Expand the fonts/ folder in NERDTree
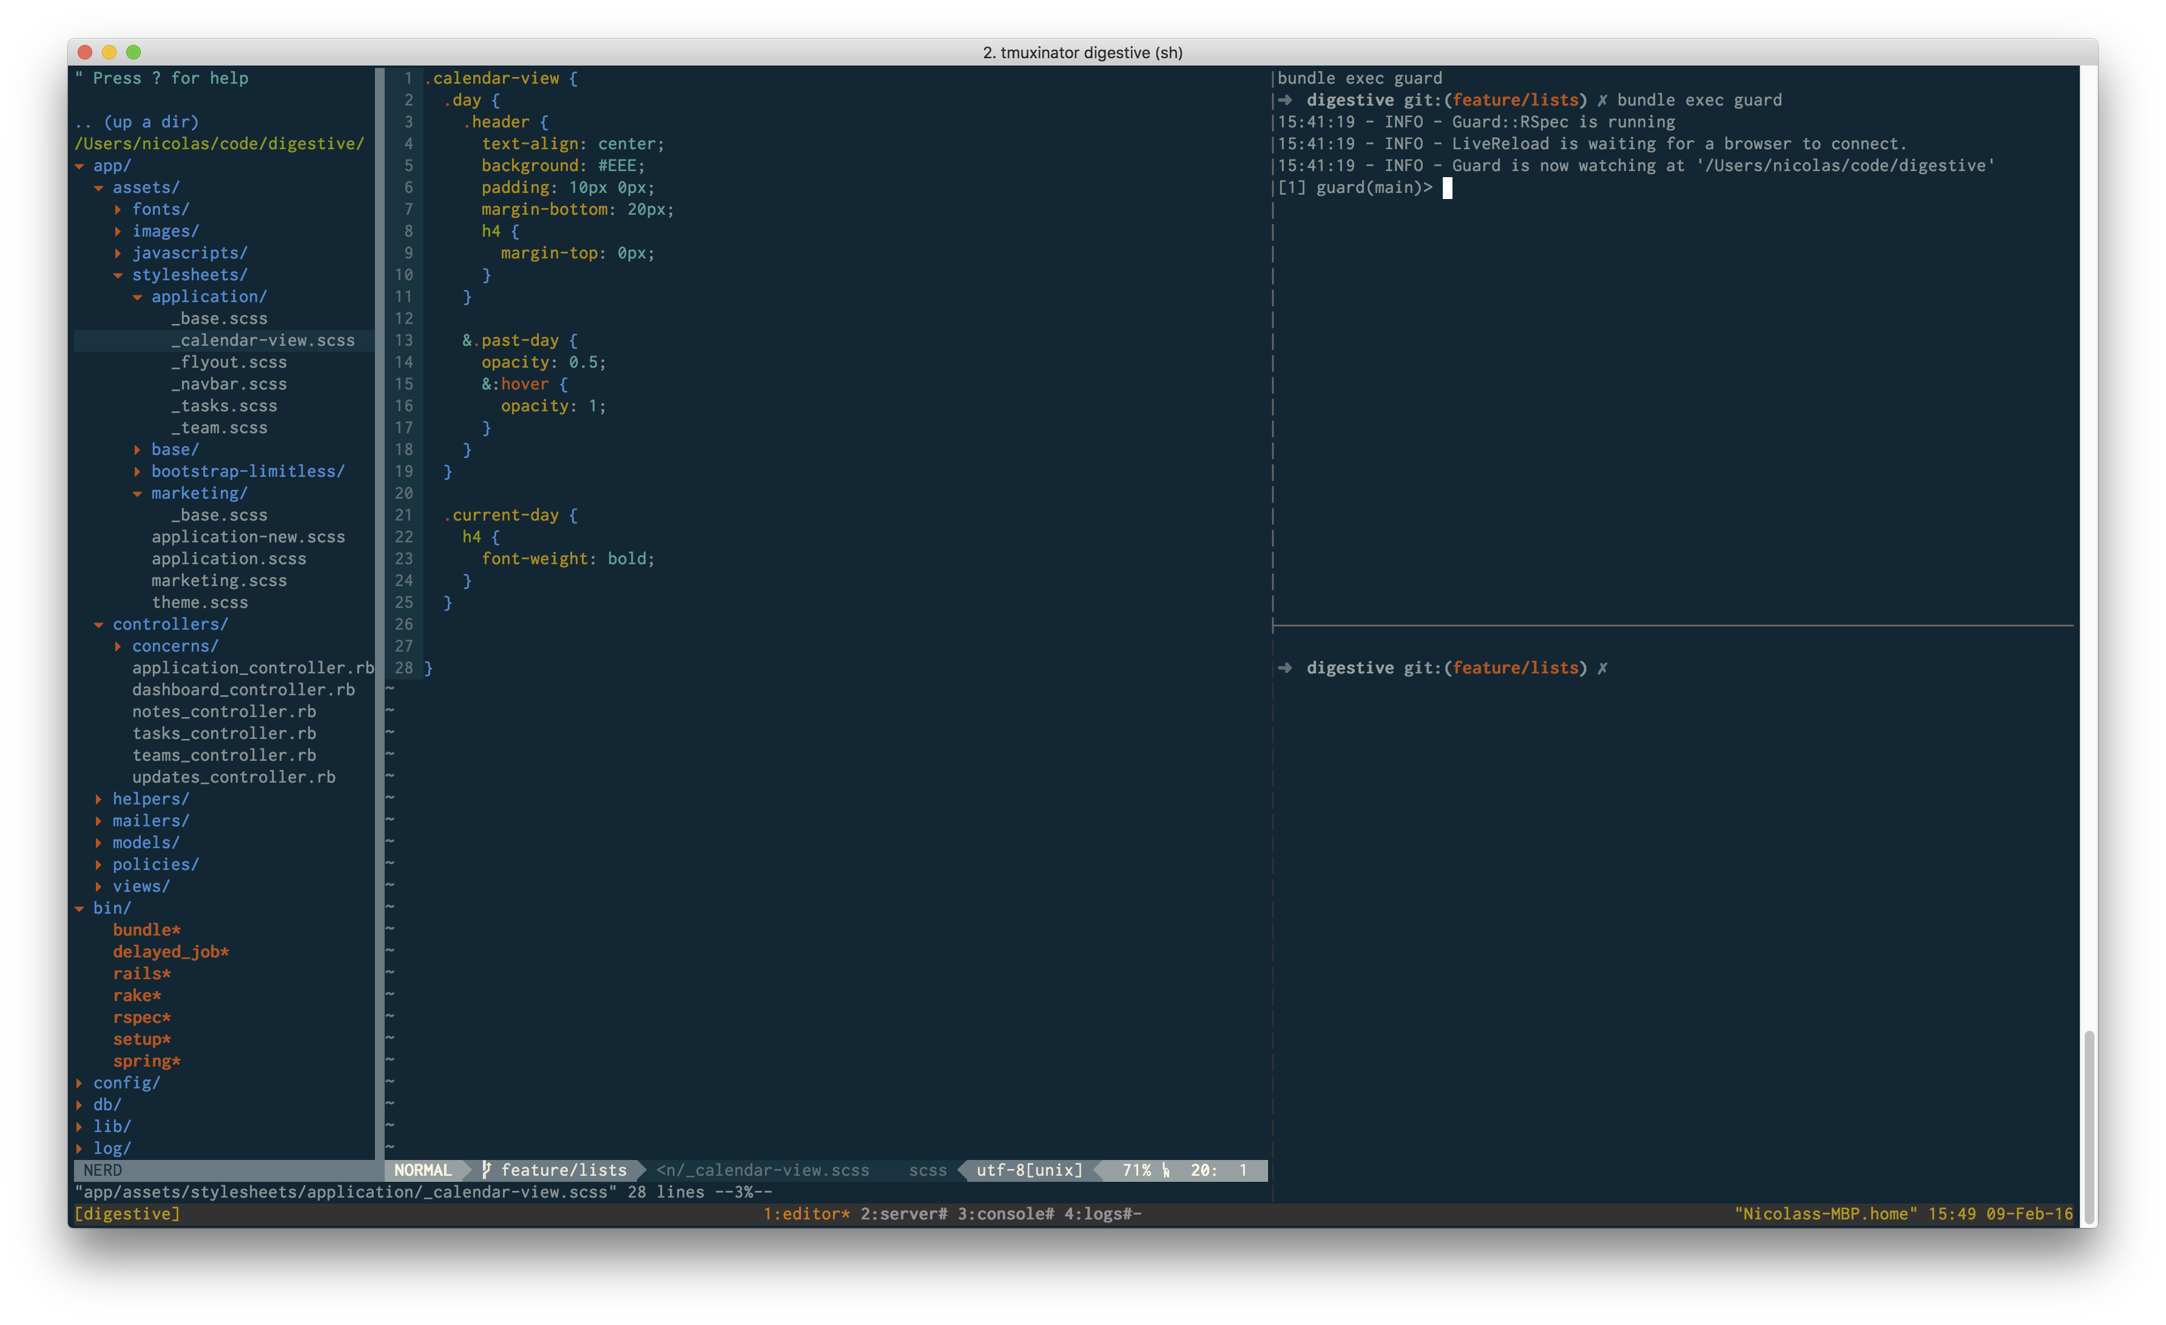Image resolution: width=2166 pixels, height=1325 pixels. click(x=119, y=209)
